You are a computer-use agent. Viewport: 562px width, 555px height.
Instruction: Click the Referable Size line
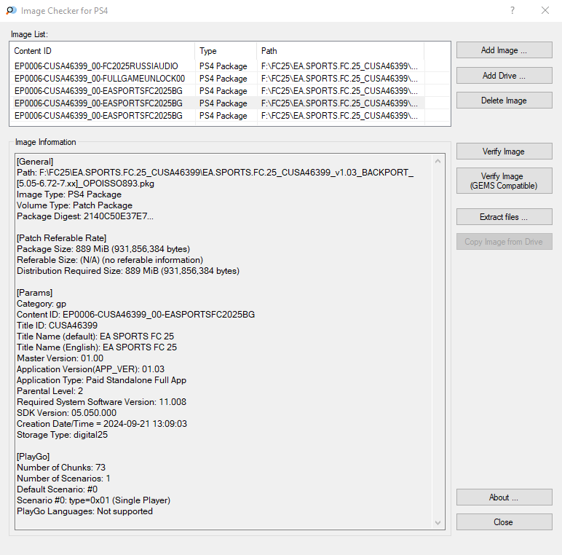110,260
